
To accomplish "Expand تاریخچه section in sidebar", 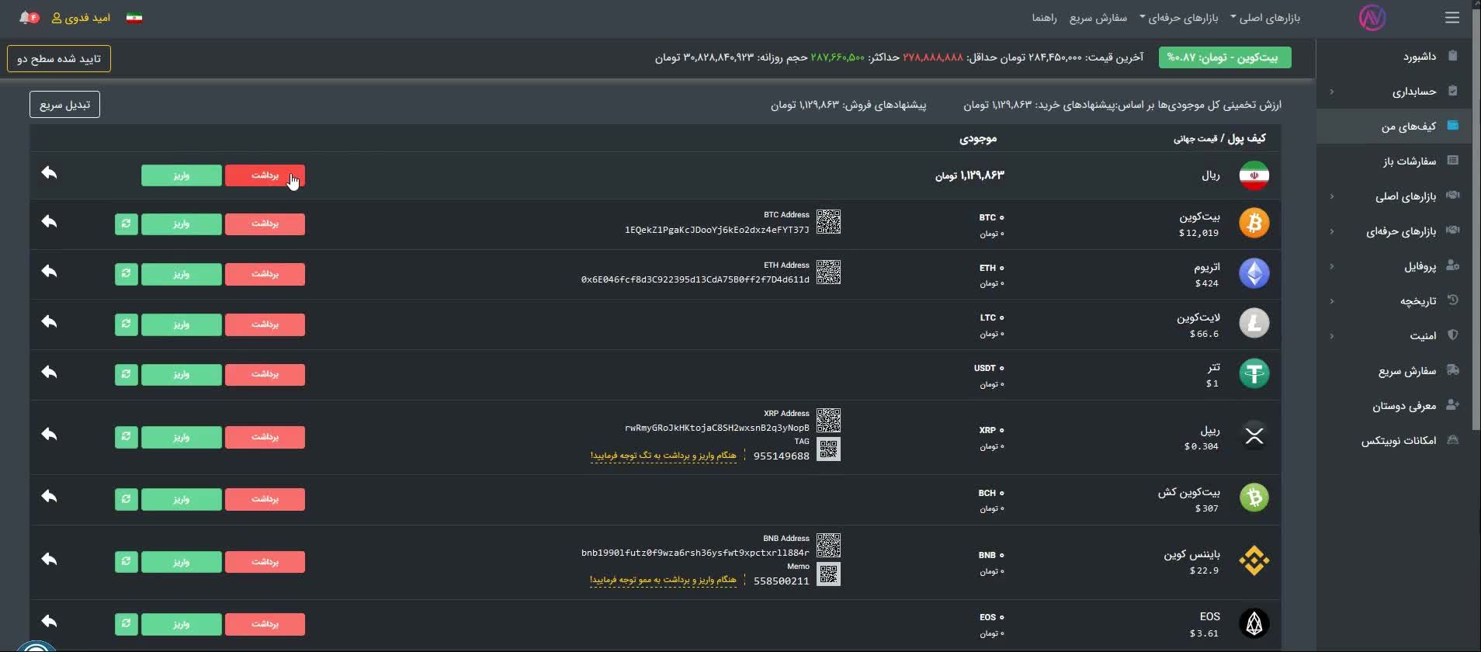I will [x=1417, y=301].
